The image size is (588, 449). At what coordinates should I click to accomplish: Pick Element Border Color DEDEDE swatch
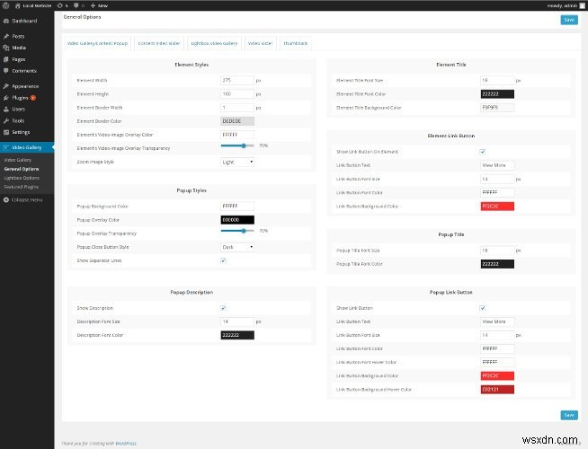tap(237, 121)
